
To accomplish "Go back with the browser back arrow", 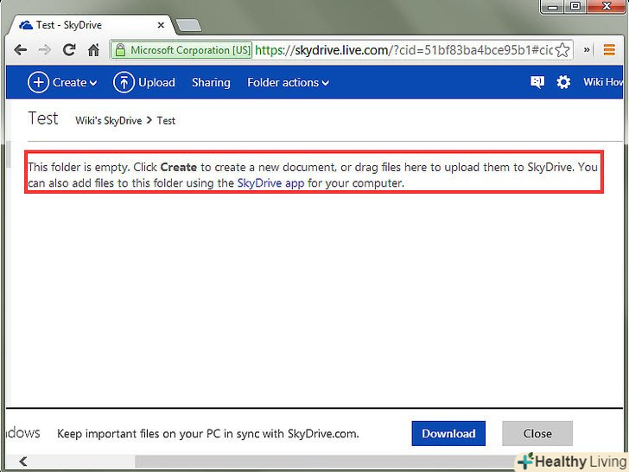I will [20, 50].
